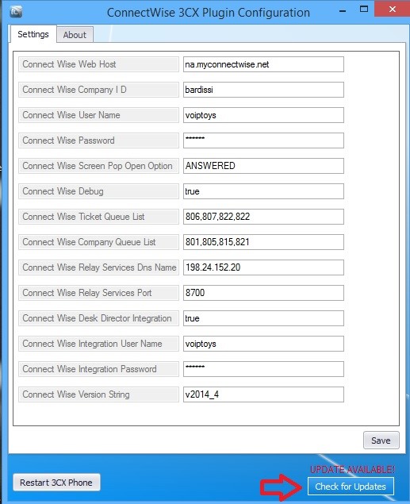Click the Connect Wise User Name input field
This screenshot has height=504, width=410.
pyautogui.click(x=263, y=115)
